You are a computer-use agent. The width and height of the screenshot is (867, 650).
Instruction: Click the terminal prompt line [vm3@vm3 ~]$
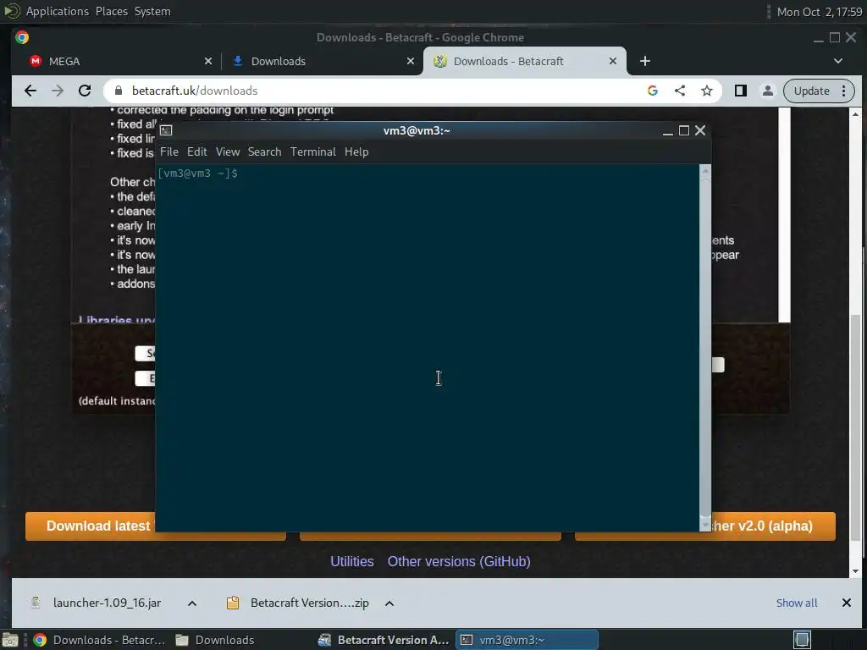click(198, 173)
